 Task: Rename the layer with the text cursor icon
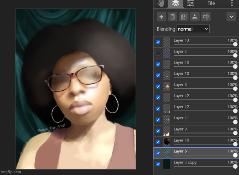coord(206,16)
